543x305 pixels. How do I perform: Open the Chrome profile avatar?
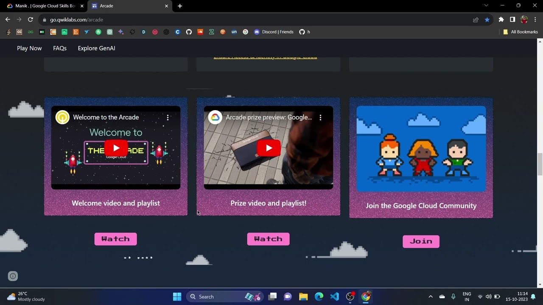[524, 19]
